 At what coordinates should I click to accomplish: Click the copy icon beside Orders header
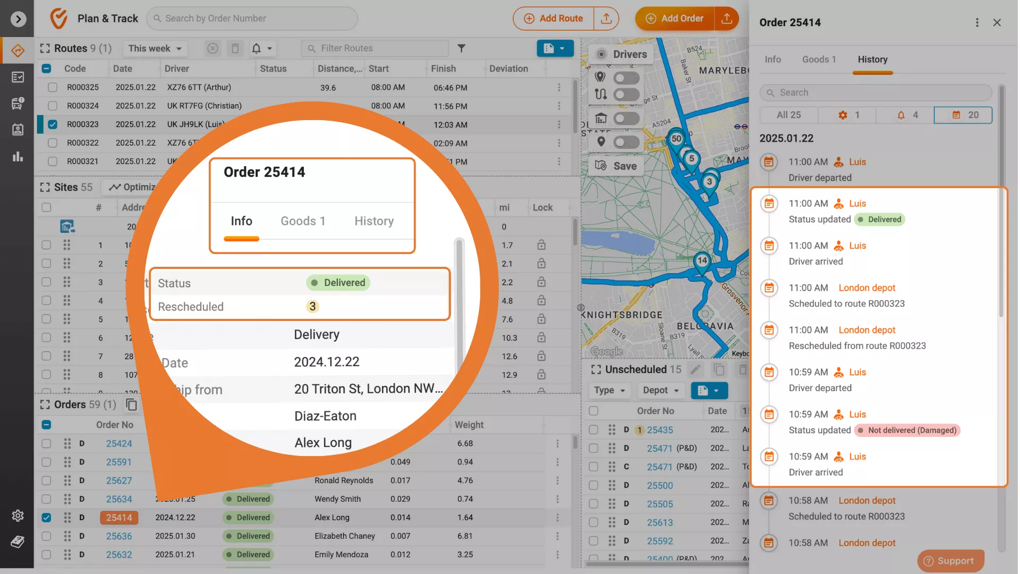131,405
